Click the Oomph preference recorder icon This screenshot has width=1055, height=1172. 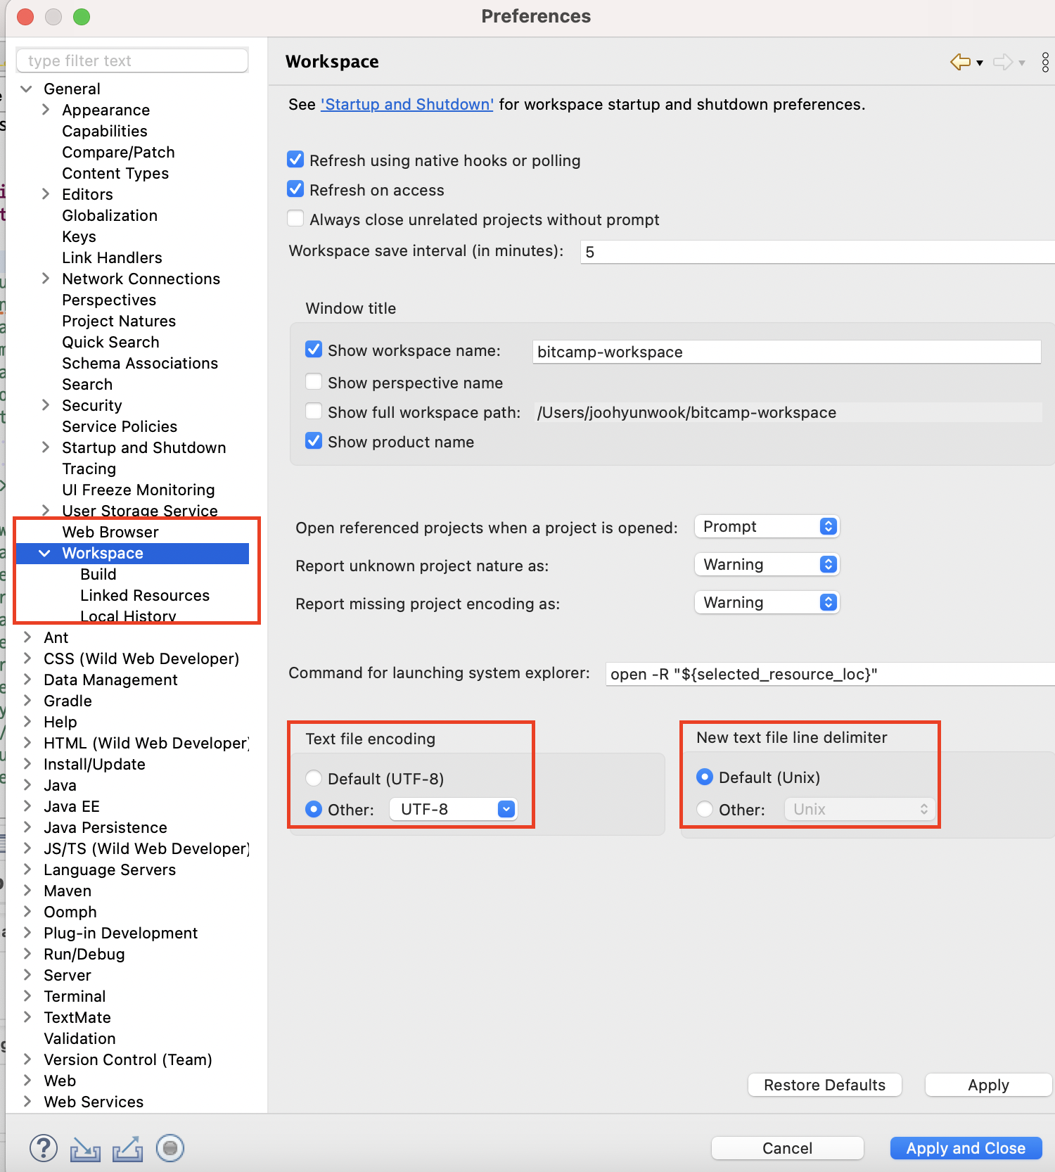click(x=170, y=1148)
